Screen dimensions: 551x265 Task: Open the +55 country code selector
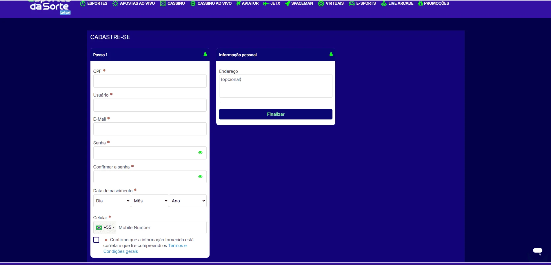tap(105, 228)
